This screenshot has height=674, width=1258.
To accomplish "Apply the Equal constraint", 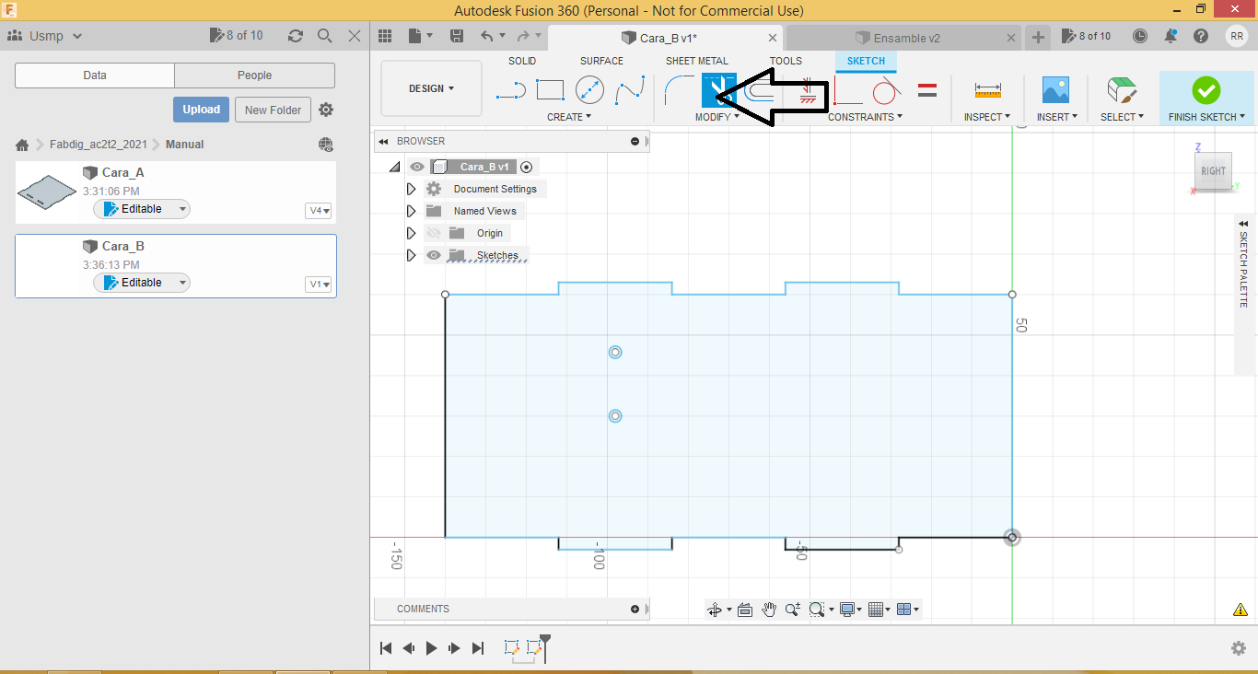I will point(927,90).
